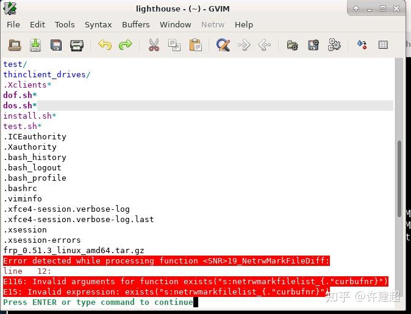The image size is (411, 314).
Task: Select the .xfce4-session.verbose-log.last entry
Action: pos(79,219)
